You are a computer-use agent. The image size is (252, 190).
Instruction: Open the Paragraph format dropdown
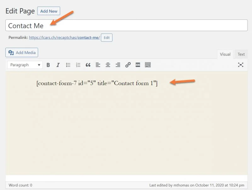coord(25,65)
